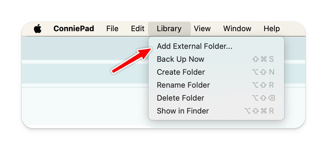Click the second light-blue row left of the menu
The width and height of the screenshot is (327, 150).
click(x=85, y=74)
